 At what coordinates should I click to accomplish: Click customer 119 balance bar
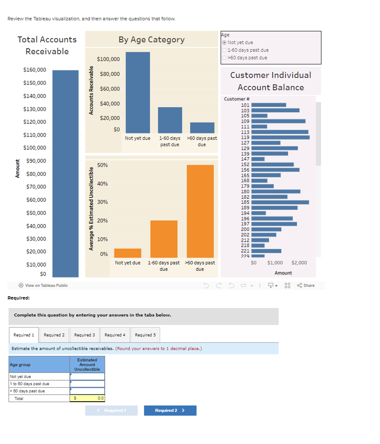(280, 137)
